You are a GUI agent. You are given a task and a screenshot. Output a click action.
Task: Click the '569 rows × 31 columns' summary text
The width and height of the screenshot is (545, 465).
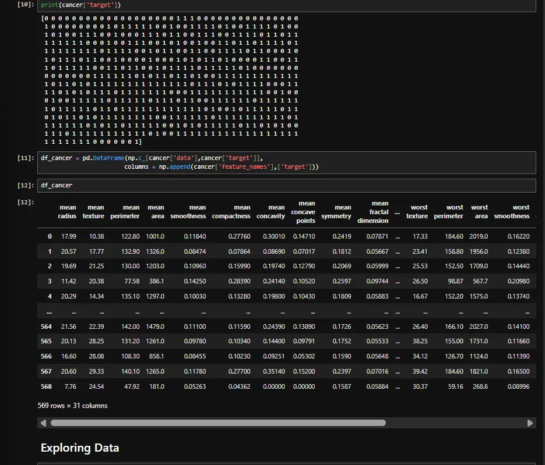pyautogui.click(x=73, y=405)
